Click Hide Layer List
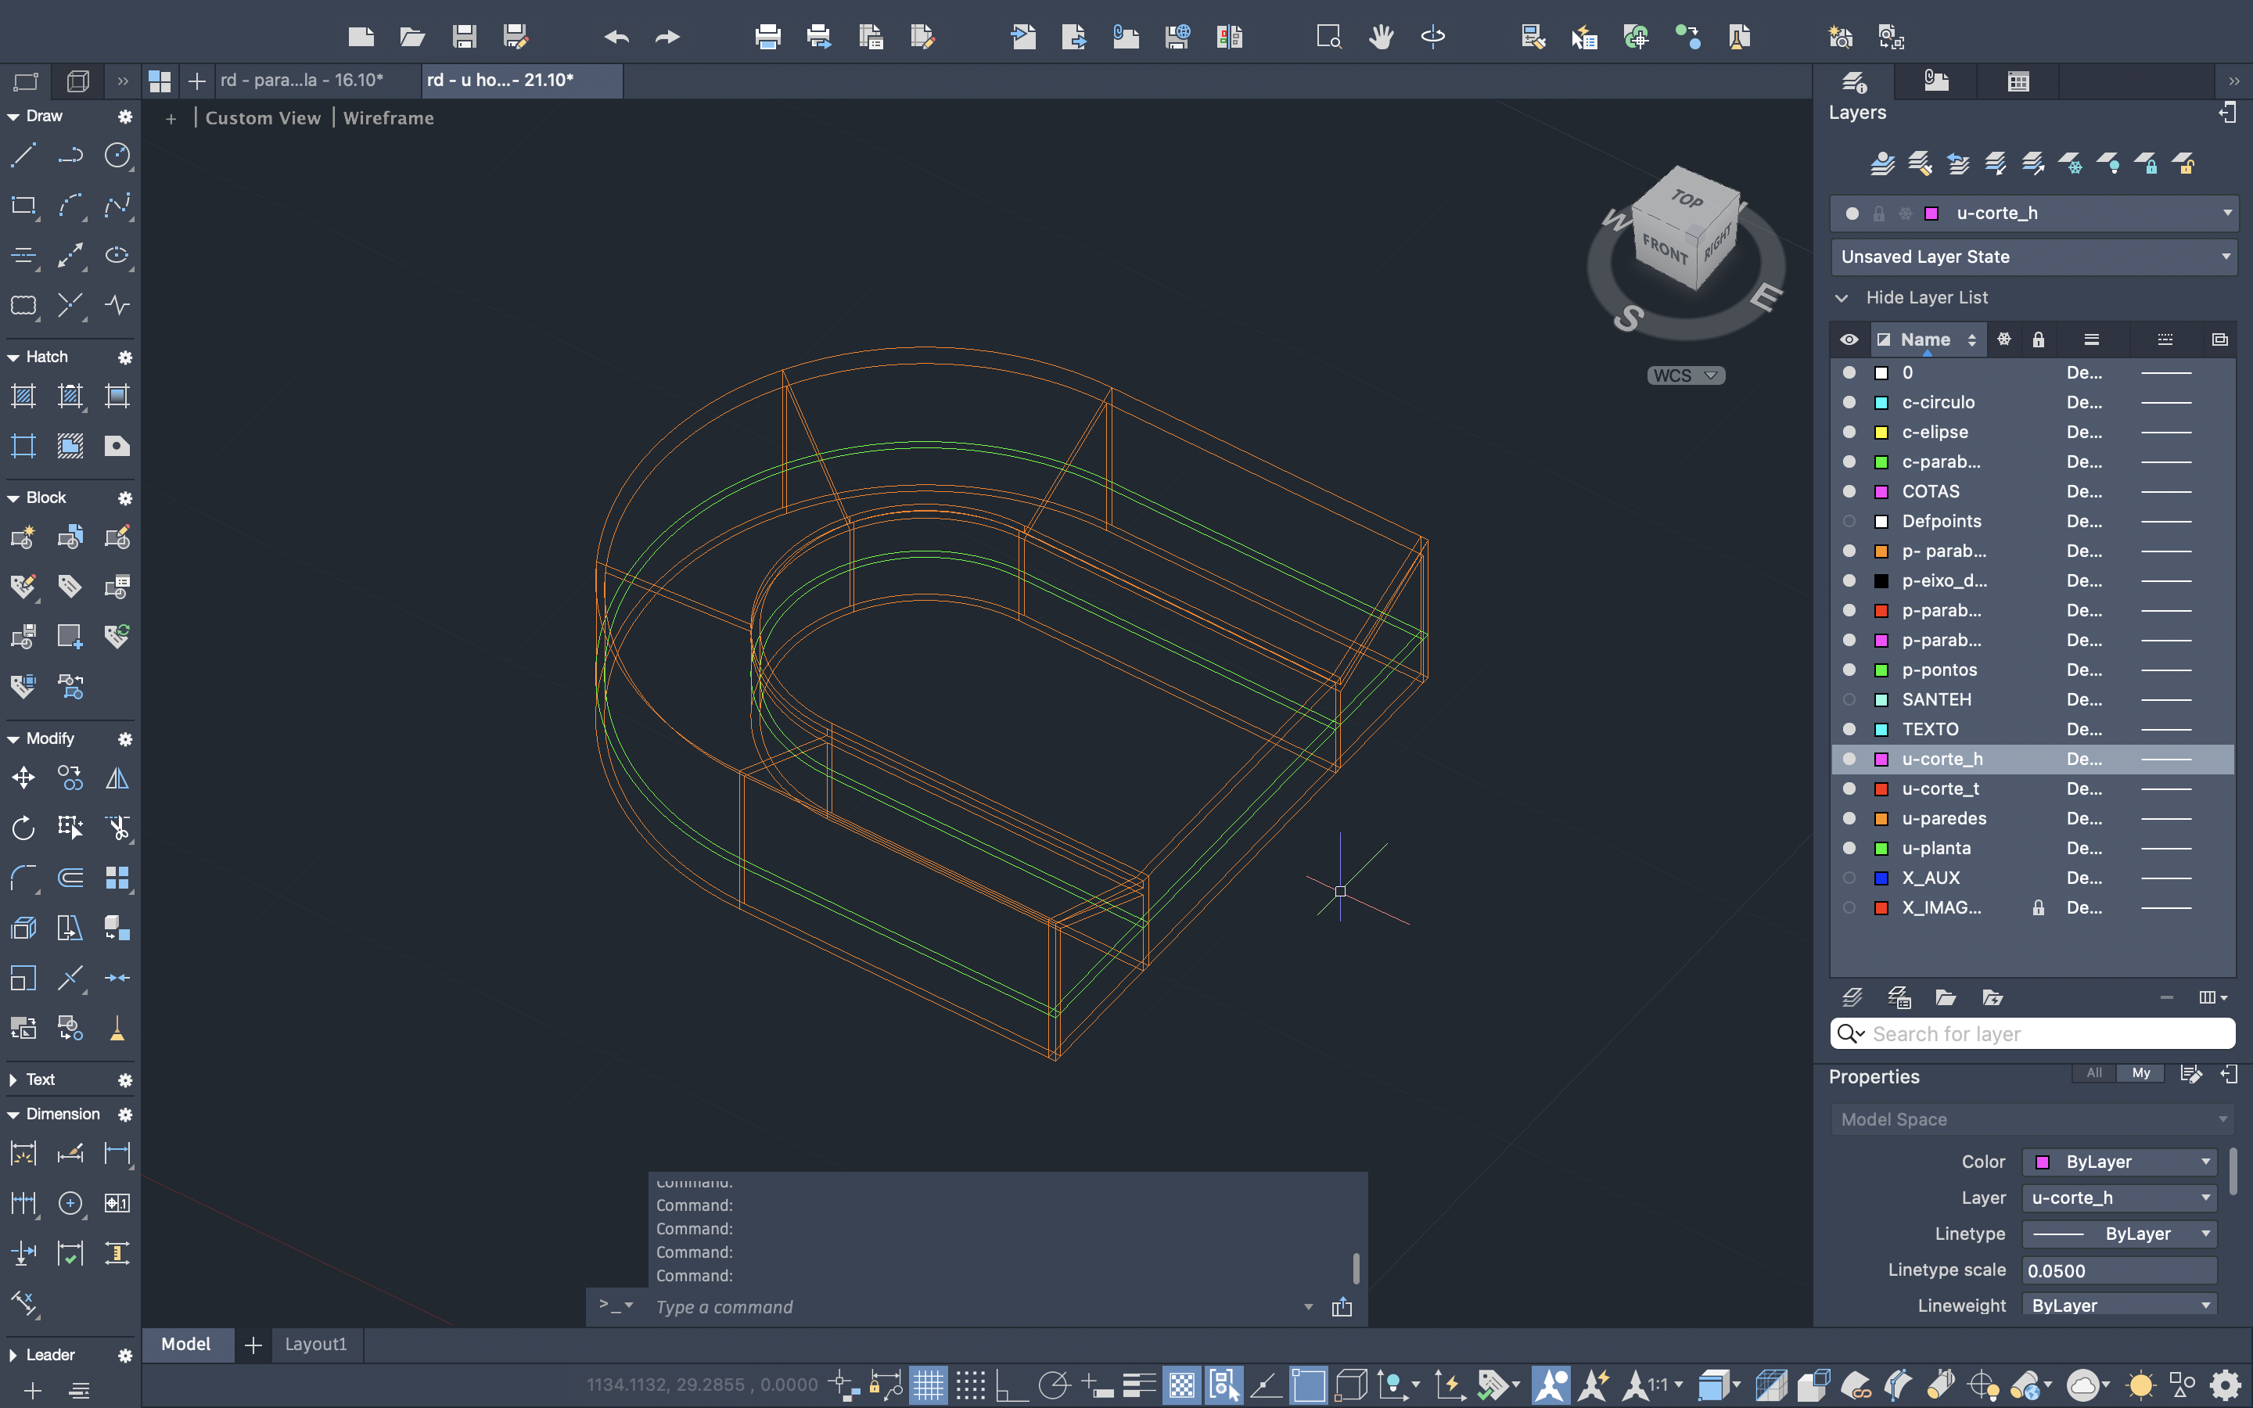This screenshot has height=1408, width=2253. click(x=1925, y=298)
